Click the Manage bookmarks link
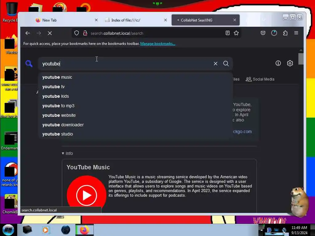315x236 pixels. pos(158,44)
